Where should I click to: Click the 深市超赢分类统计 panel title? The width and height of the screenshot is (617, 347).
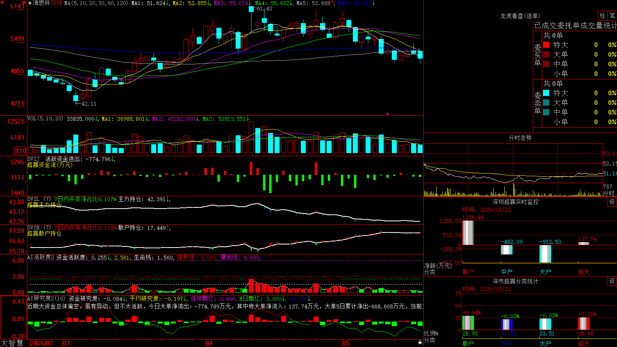tap(516, 281)
